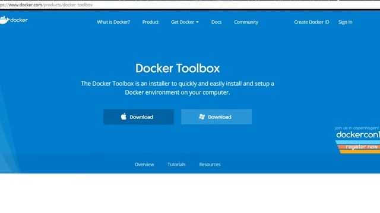Switch to the Overview tab
This screenshot has height=213, width=380.
[x=144, y=164]
